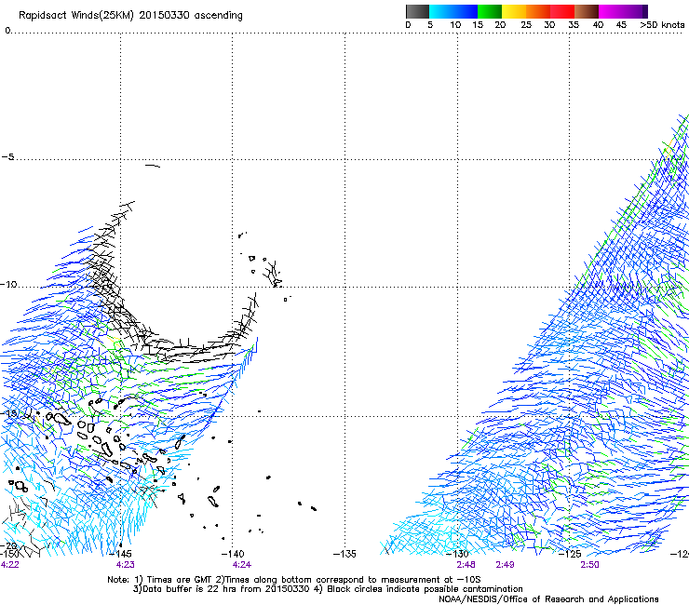Click the legend scale label '45'
The height and width of the screenshot is (605, 689).
pyautogui.click(x=621, y=25)
